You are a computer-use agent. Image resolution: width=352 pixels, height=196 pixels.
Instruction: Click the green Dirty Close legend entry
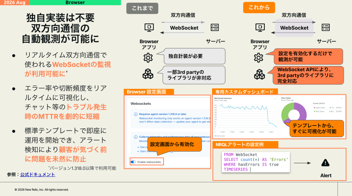click(328, 111)
